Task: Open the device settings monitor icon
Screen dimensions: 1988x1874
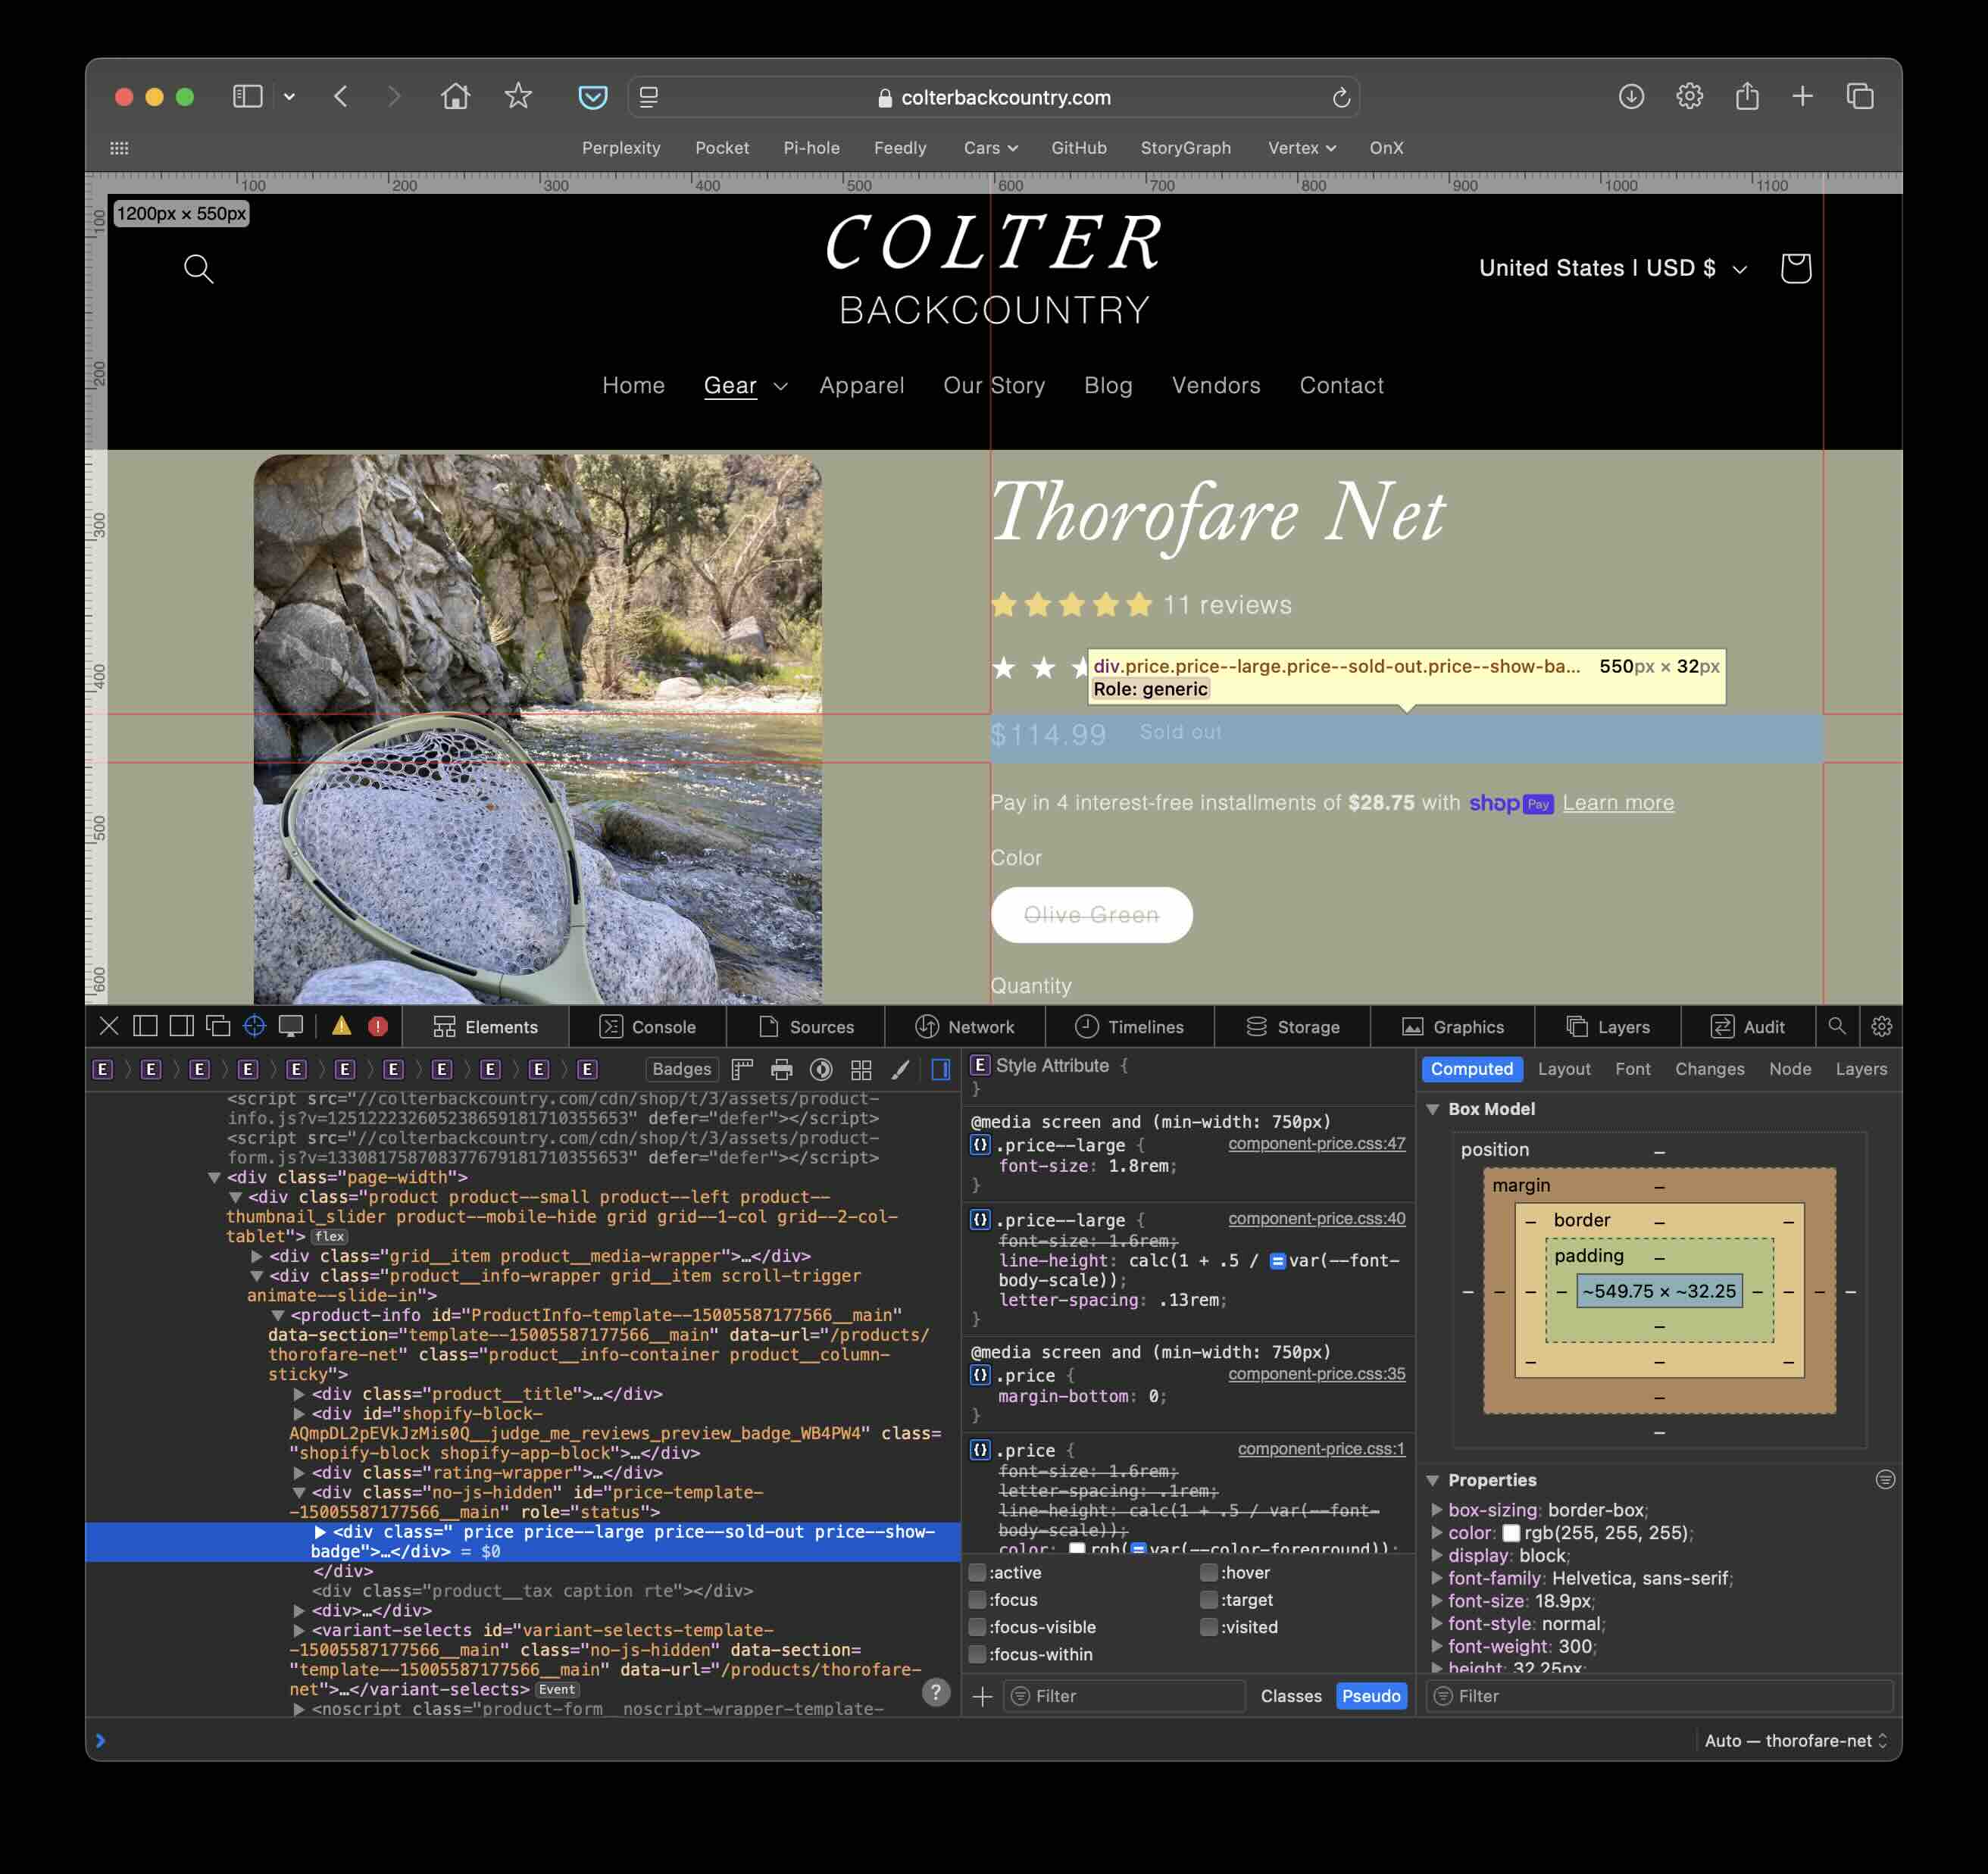Action: tap(291, 1026)
